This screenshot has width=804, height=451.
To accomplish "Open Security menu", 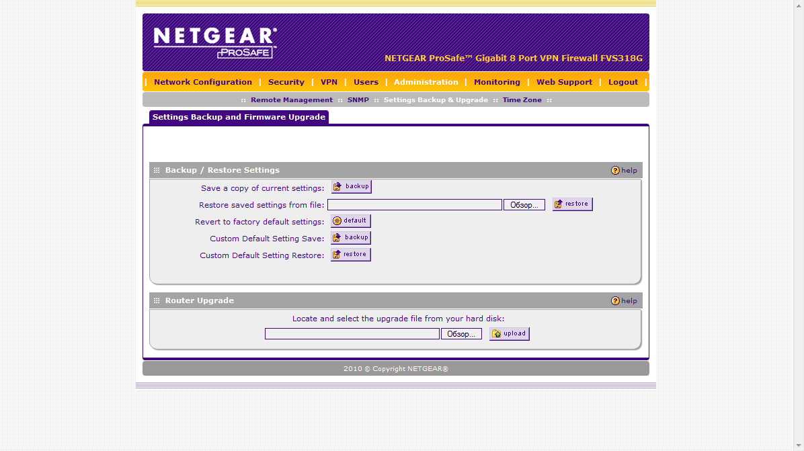I will tap(286, 82).
